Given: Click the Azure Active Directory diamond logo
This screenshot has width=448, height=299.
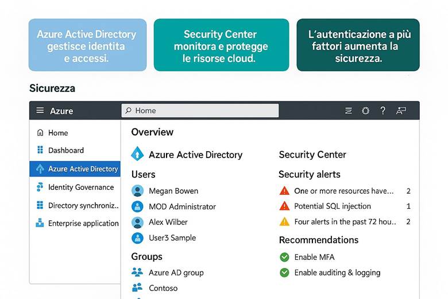Looking at the screenshot, I should tap(137, 154).
